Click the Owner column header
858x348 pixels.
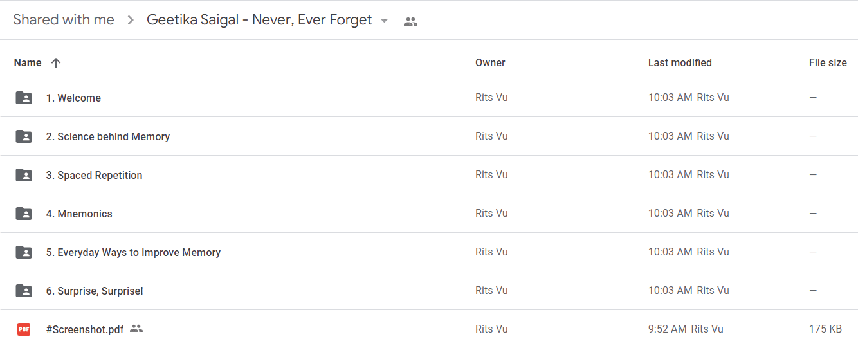pos(490,62)
